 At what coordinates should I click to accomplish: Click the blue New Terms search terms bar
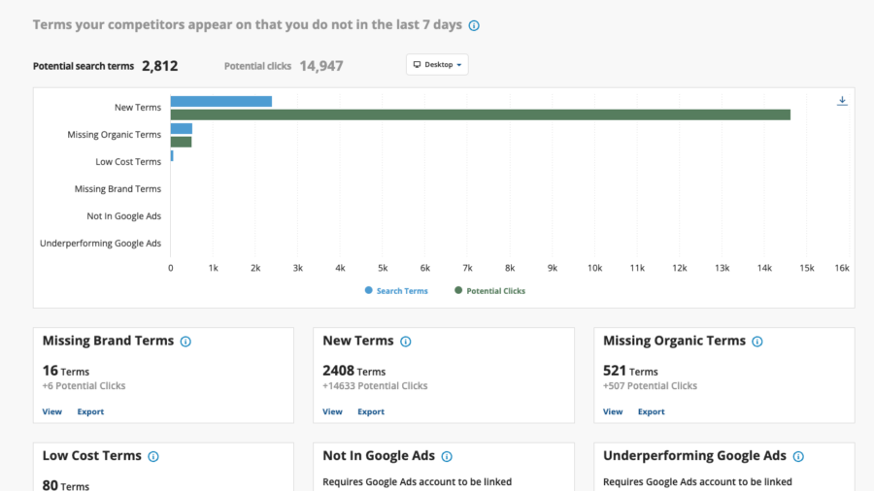pos(221,101)
